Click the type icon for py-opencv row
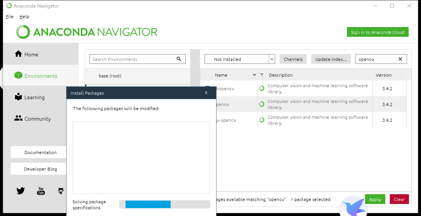The image size is (421, 216). point(262,120)
